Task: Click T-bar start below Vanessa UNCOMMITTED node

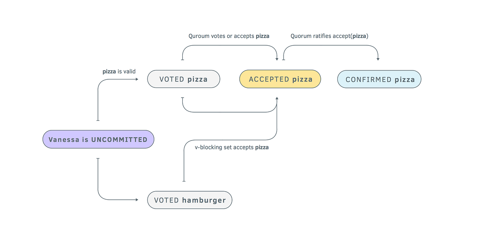Action: point(98,158)
